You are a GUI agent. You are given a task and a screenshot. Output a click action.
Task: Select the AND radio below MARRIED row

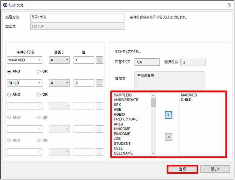coord(9,71)
